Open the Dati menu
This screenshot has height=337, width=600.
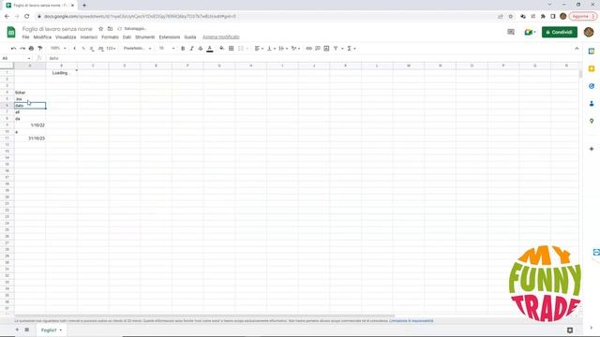(x=127, y=37)
